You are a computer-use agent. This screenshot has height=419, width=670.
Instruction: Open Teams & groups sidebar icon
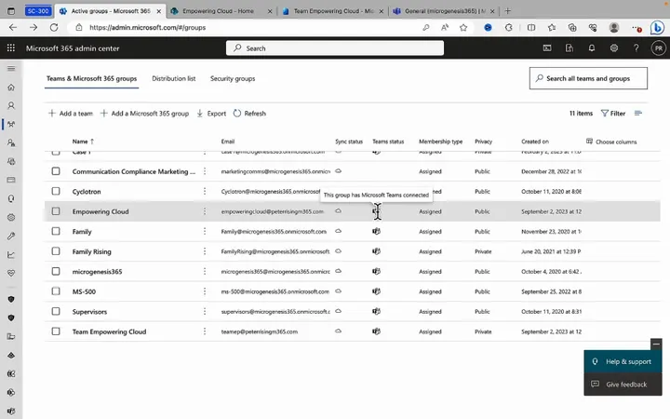(11, 125)
